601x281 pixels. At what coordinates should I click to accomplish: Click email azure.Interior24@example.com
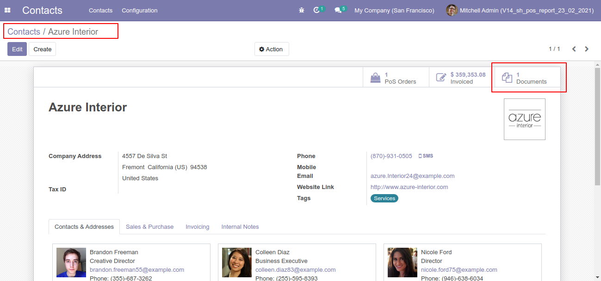tap(413, 176)
